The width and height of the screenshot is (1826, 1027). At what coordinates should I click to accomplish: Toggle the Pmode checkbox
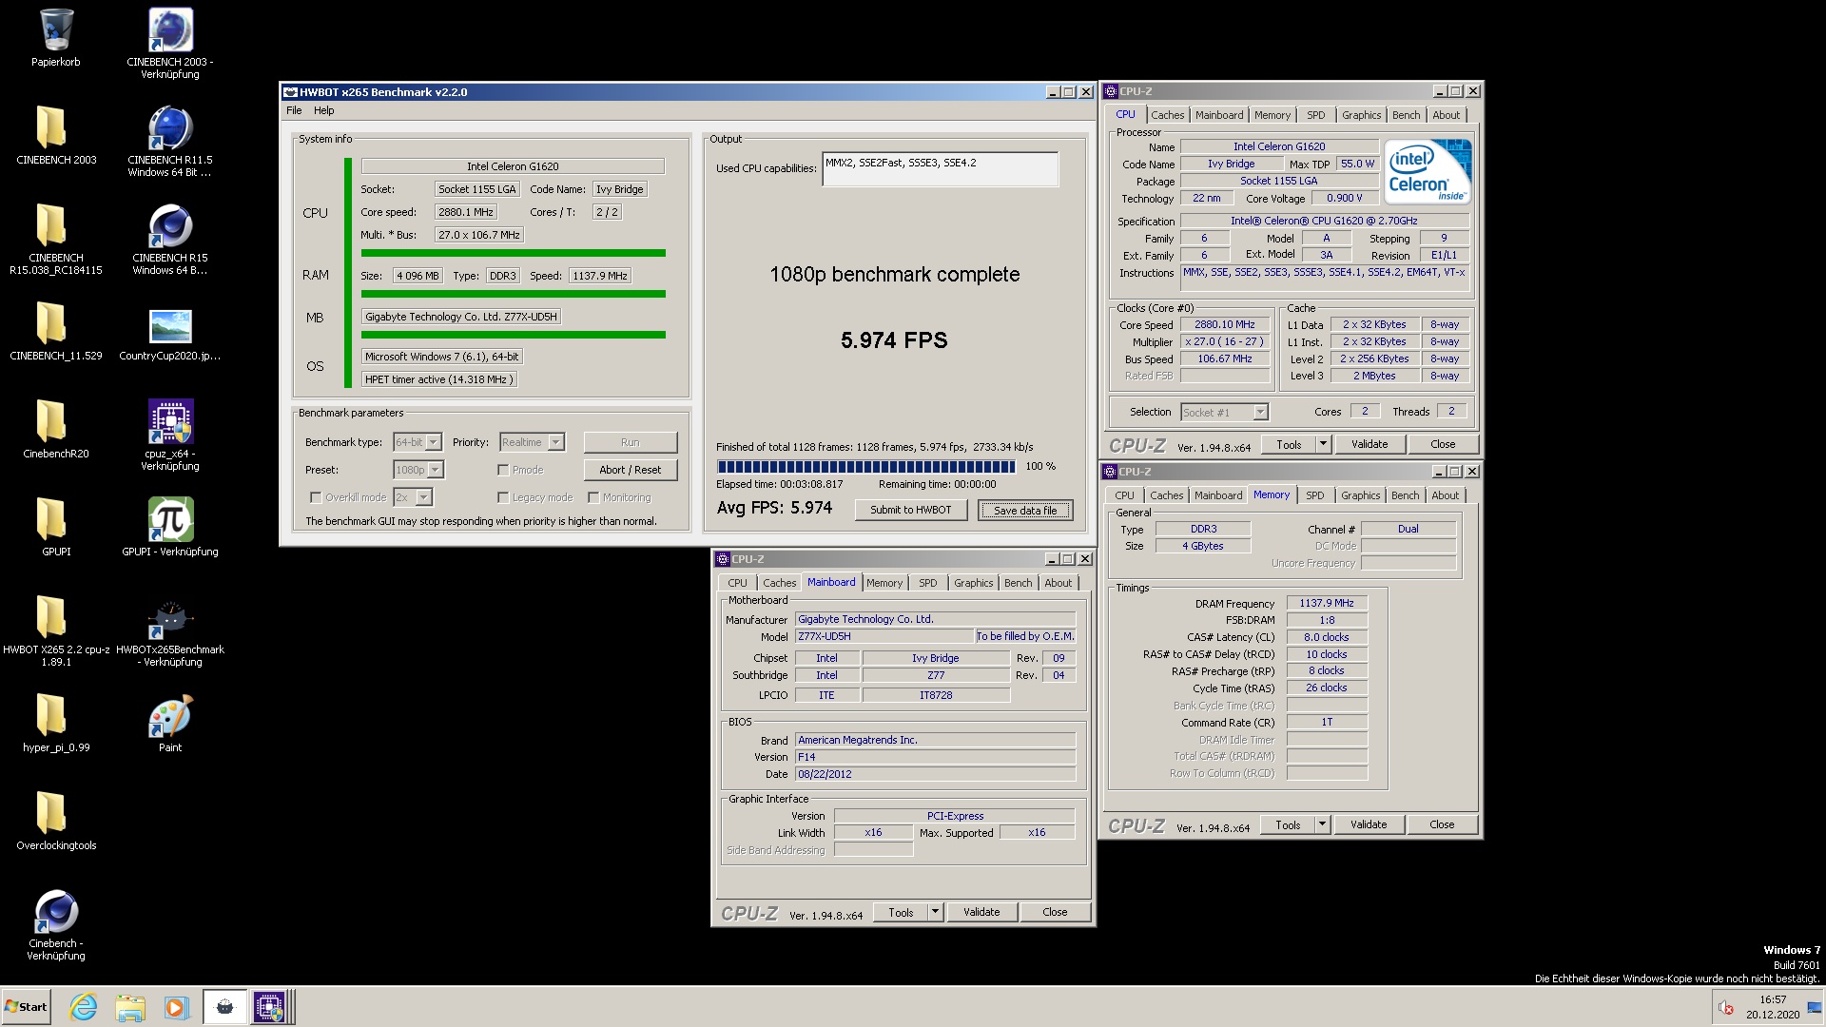tap(503, 470)
